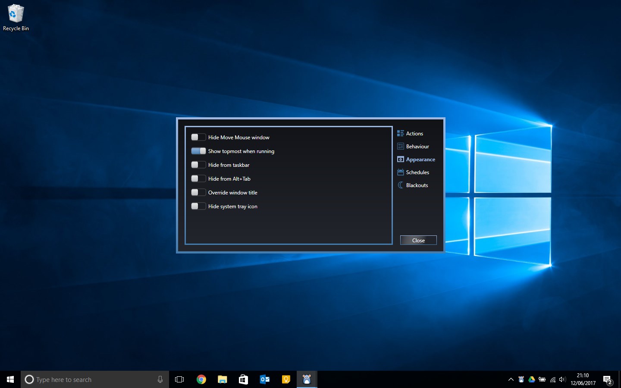
Task: Open Schedules via the calendar icon
Action: pos(400,172)
